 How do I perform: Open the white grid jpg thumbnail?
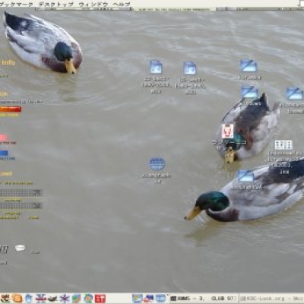click(283, 144)
